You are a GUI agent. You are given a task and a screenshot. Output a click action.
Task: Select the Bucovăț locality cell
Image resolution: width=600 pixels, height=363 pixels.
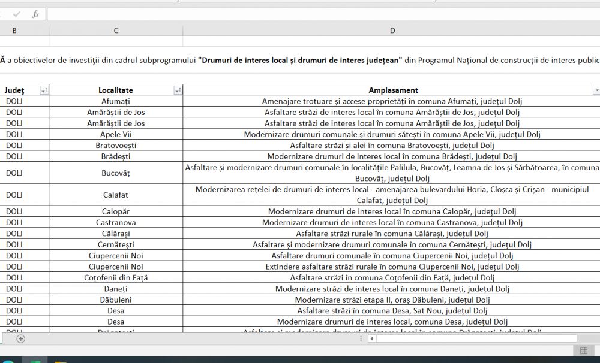click(116, 173)
